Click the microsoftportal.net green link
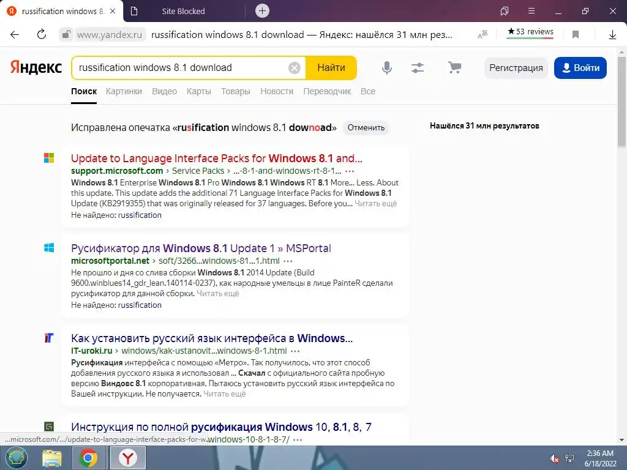 [x=110, y=261]
